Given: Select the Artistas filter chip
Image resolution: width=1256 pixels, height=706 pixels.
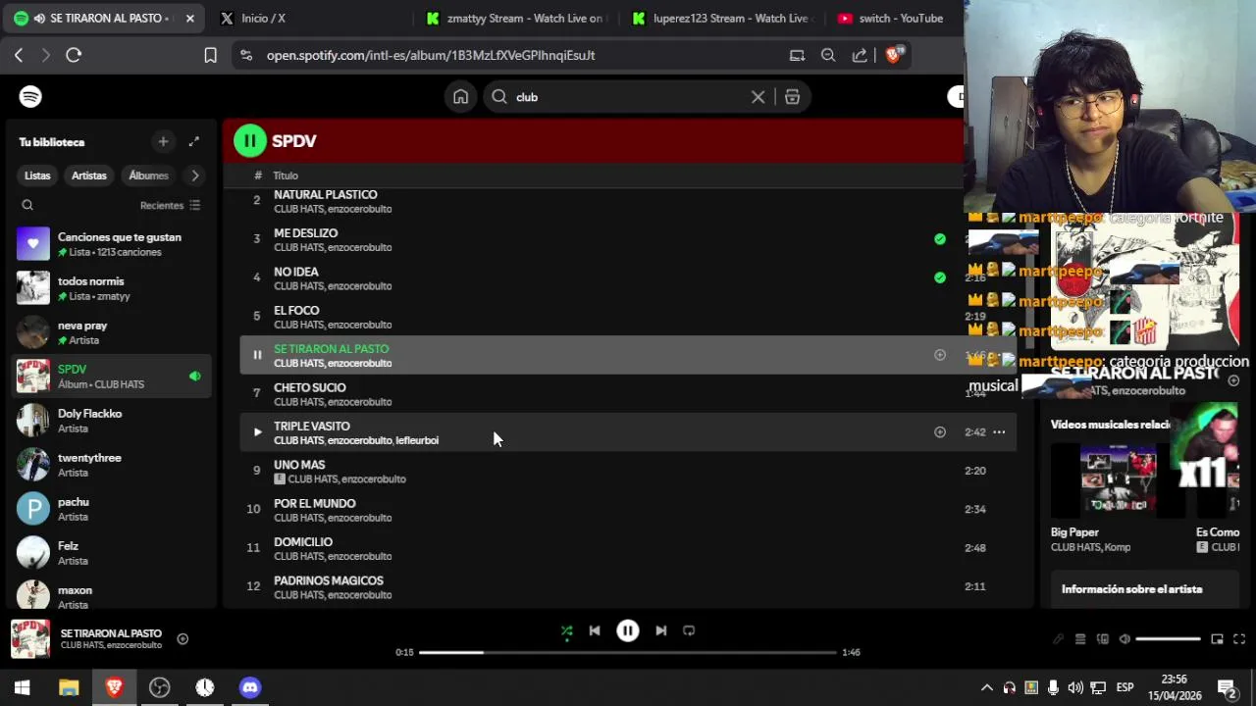Looking at the screenshot, I should pos(89,176).
